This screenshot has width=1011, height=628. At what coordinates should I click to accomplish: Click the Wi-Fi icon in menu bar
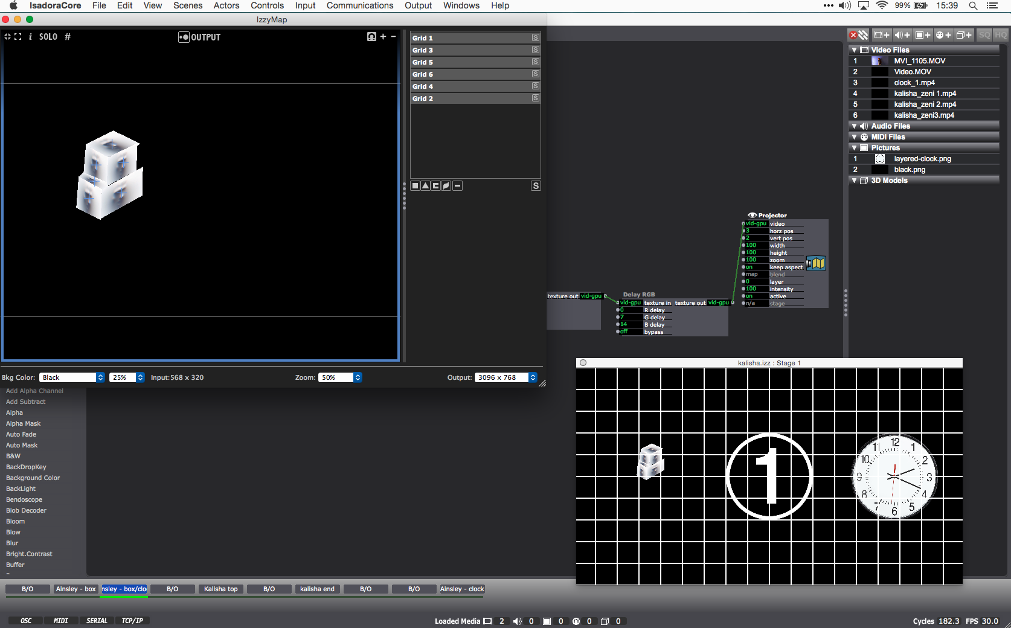click(x=882, y=5)
